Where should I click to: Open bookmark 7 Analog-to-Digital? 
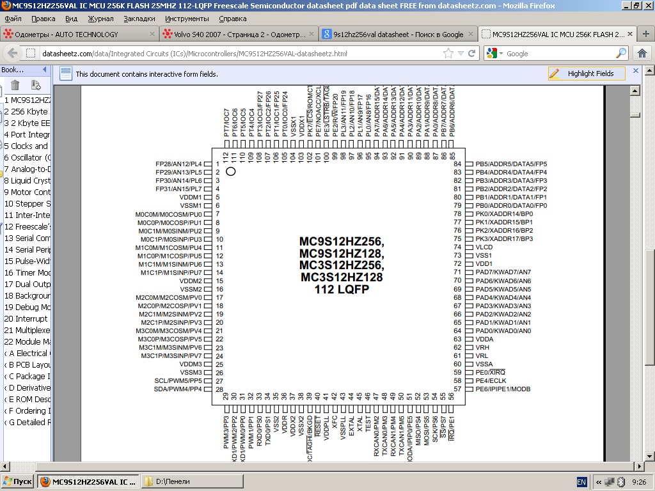tap(26, 169)
